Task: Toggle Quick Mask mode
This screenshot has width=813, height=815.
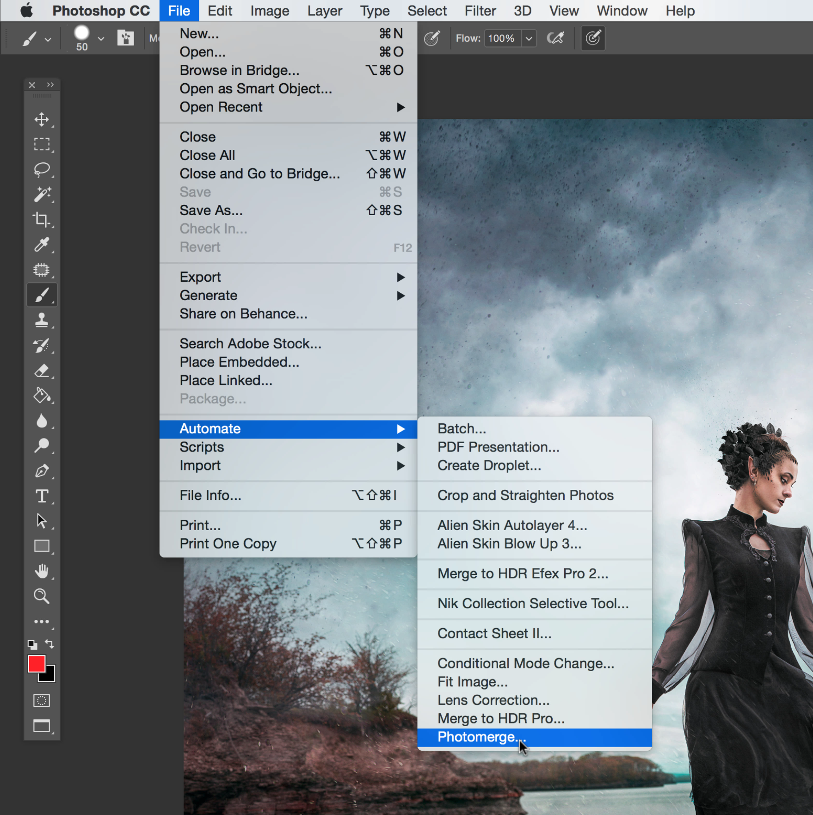Action: coord(42,700)
